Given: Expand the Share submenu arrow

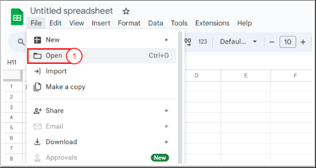Looking at the screenshot, I should coord(167,111).
